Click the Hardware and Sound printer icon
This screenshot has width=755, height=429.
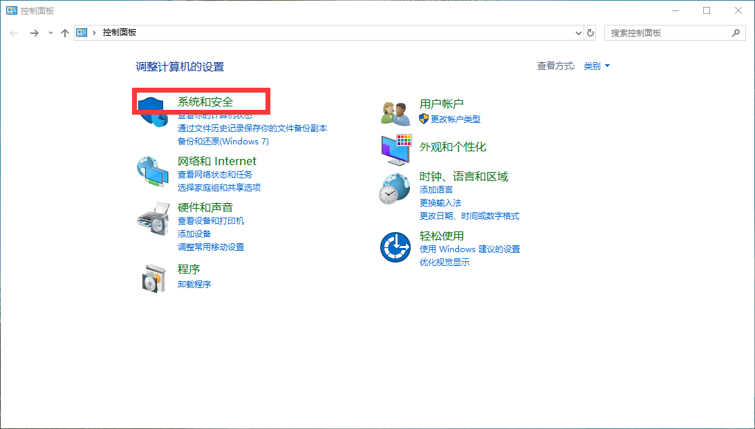click(153, 220)
